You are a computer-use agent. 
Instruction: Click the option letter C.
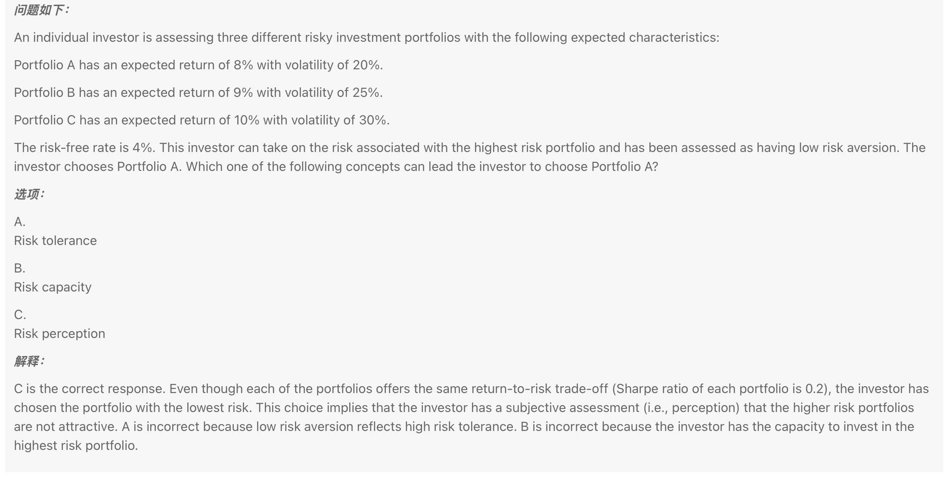pyautogui.click(x=20, y=315)
